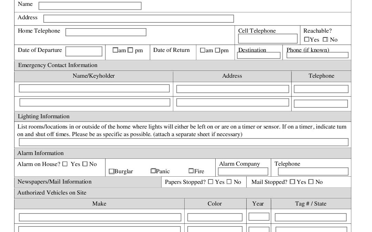Image resolution: width=372 pixels, height=232 pixels.
Task: Tick the Alarm on House Yes box
Action: click(65, 164)
